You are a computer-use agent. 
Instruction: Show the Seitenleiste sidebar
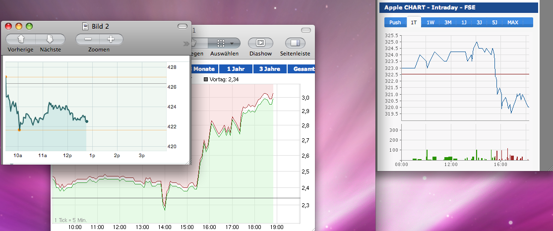295,43
